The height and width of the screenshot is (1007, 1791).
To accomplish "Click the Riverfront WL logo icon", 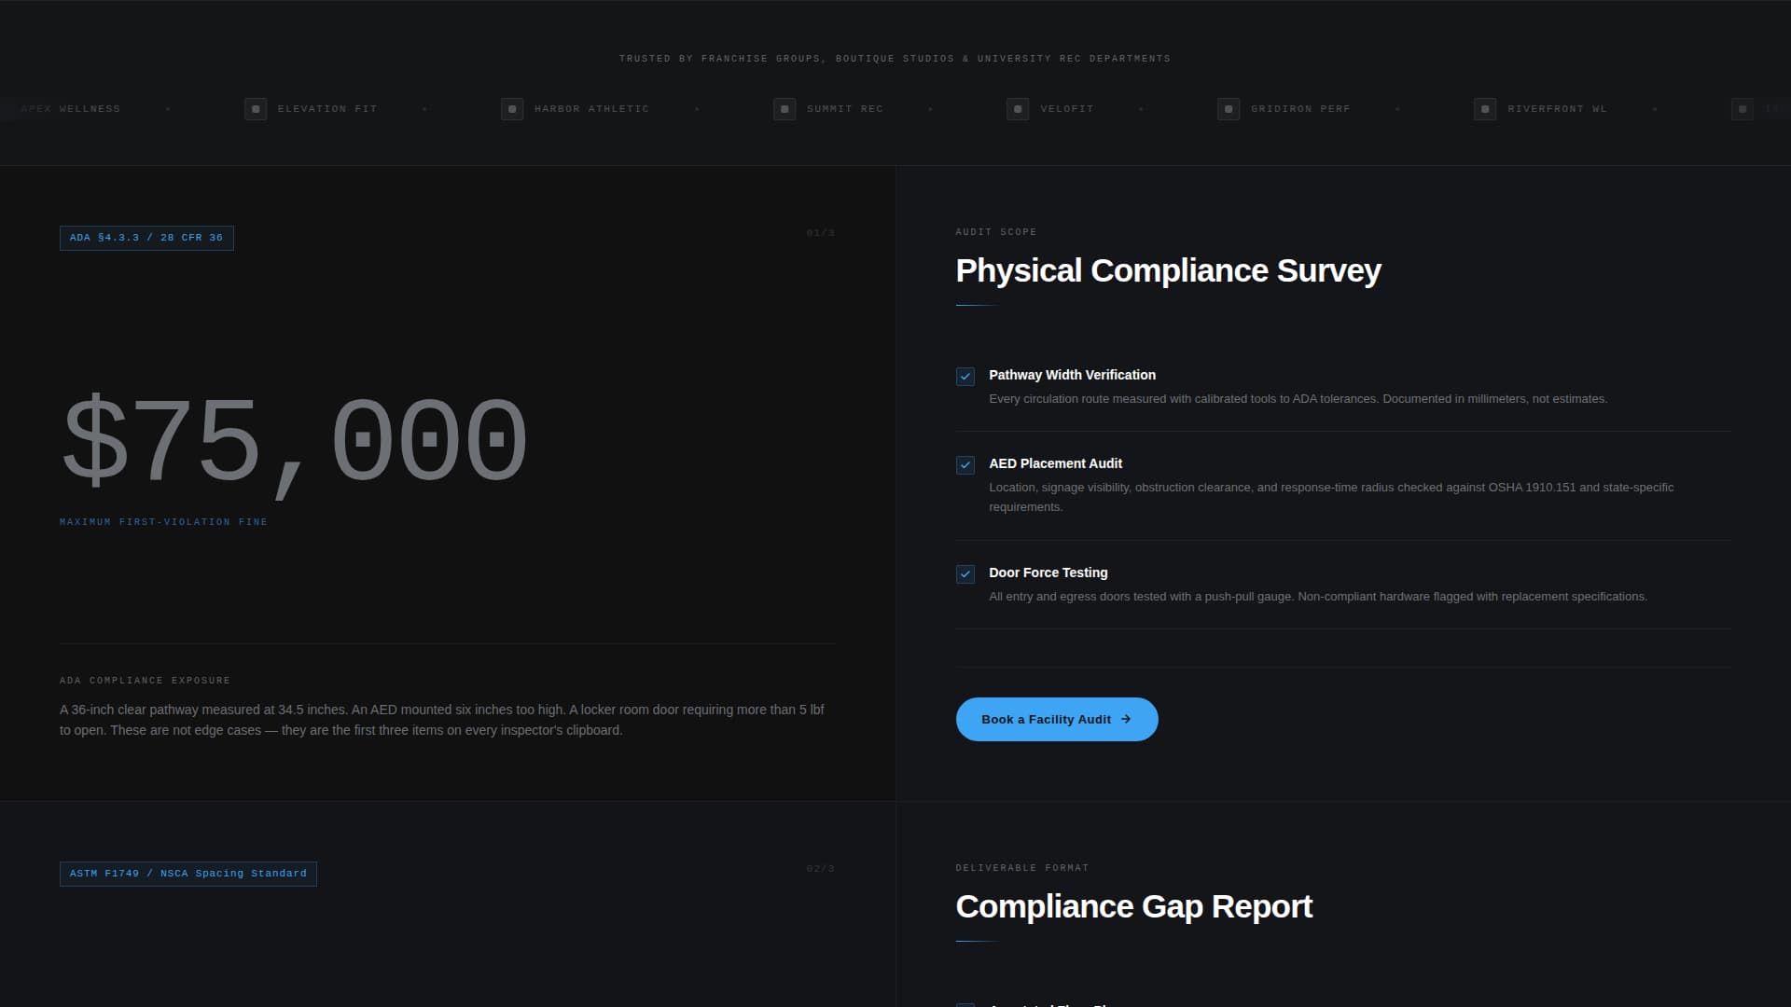I will coord(1485,109).
